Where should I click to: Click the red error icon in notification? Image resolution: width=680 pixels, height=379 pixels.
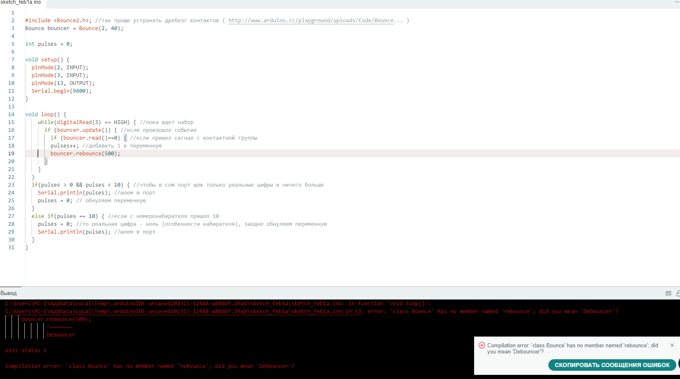coord(482,345)
